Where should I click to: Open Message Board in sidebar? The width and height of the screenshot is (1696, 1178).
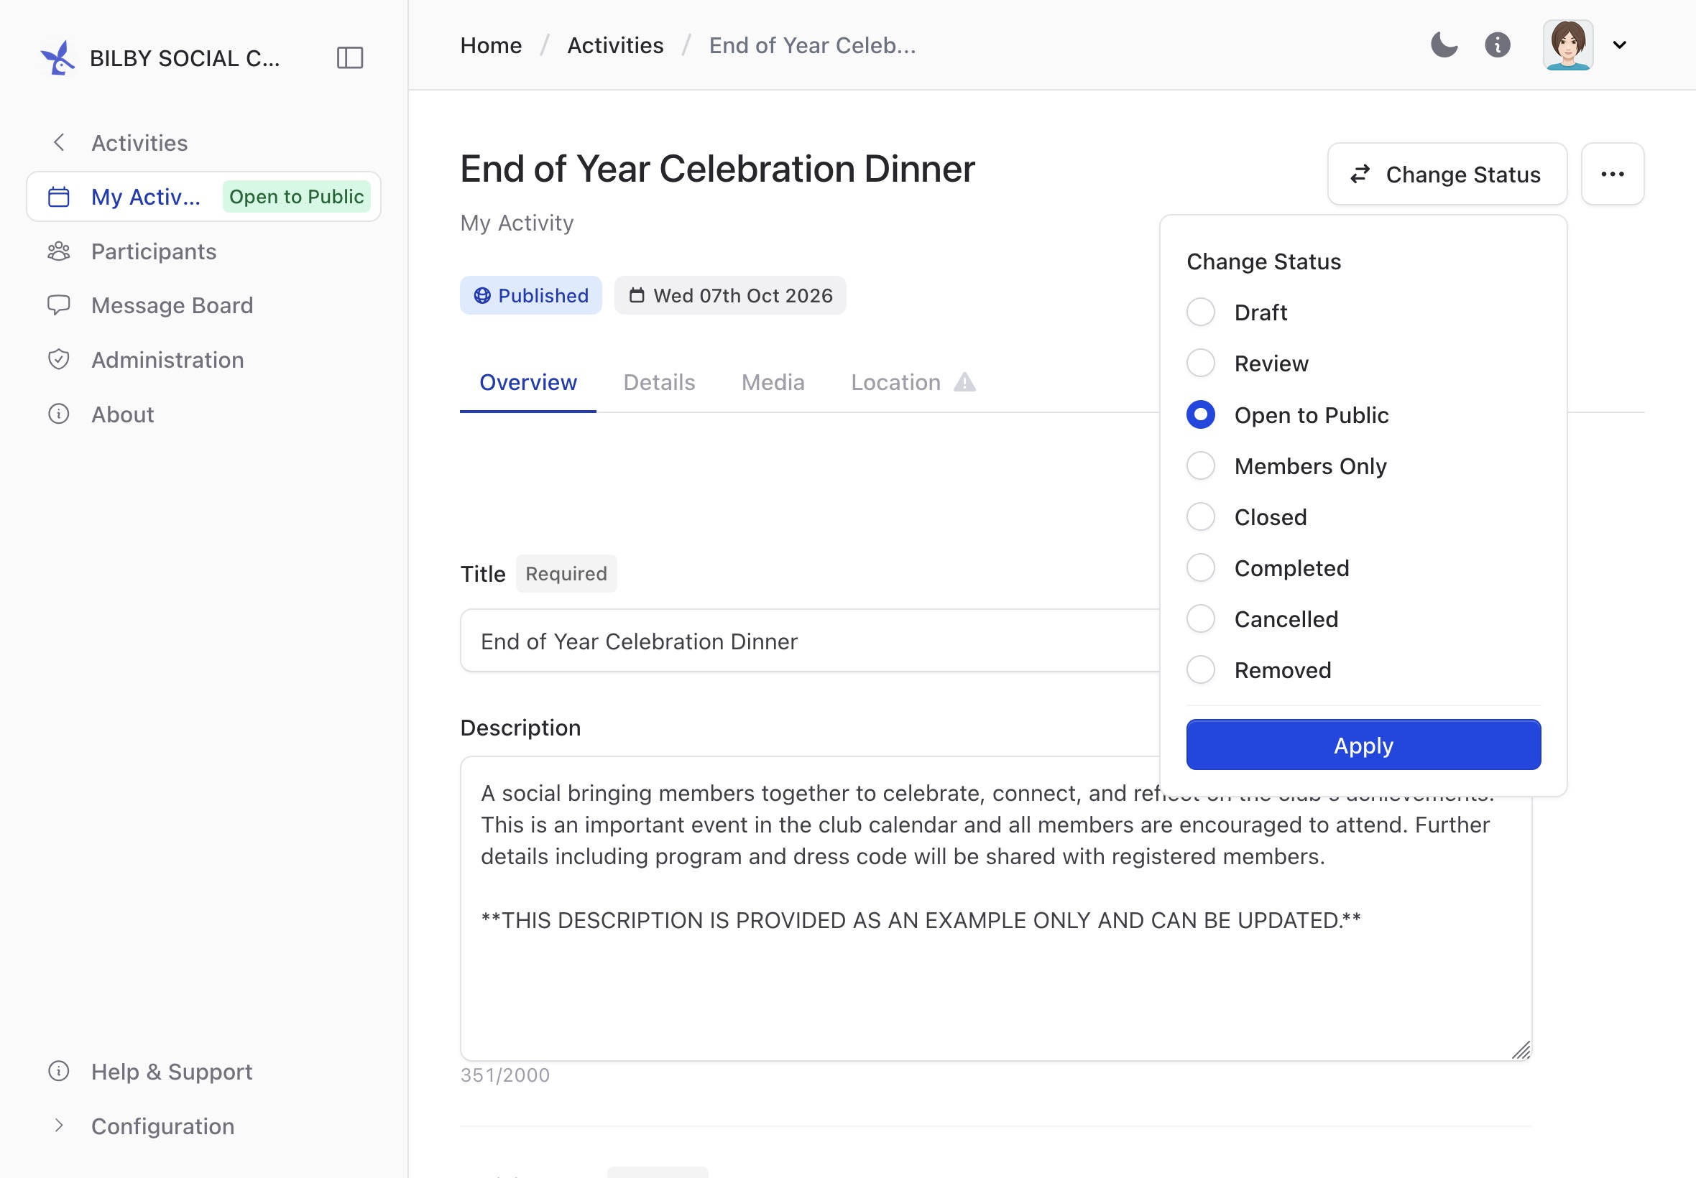click(x=171, y=305)
